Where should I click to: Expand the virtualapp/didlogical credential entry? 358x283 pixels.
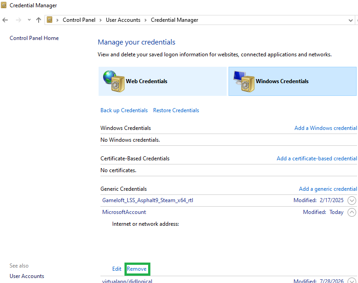352,280
